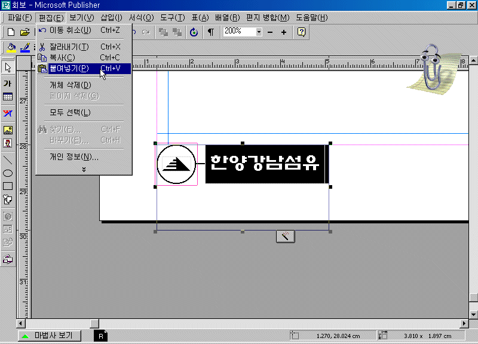478x344 pixels.
Task: Select the Rectangle drawing tool
Action: pyautogui.click(x=8, y=186)
